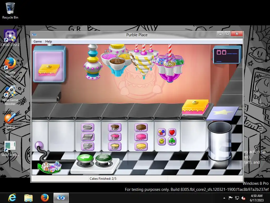The height and width of the screenshot is (203, 270).
Task: Apply the pink icing button
Action: pyautogui.click(x=141, y=137)
